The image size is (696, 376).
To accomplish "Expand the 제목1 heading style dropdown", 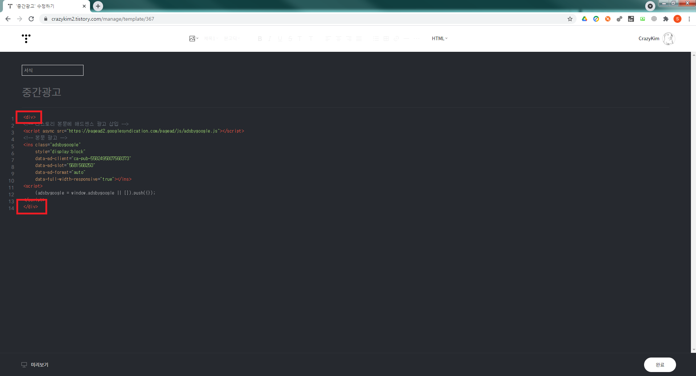I will 210,38.
